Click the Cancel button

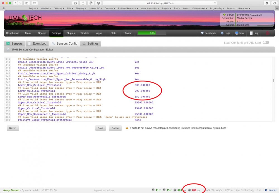pyautogui.click(x=115, y=128)
